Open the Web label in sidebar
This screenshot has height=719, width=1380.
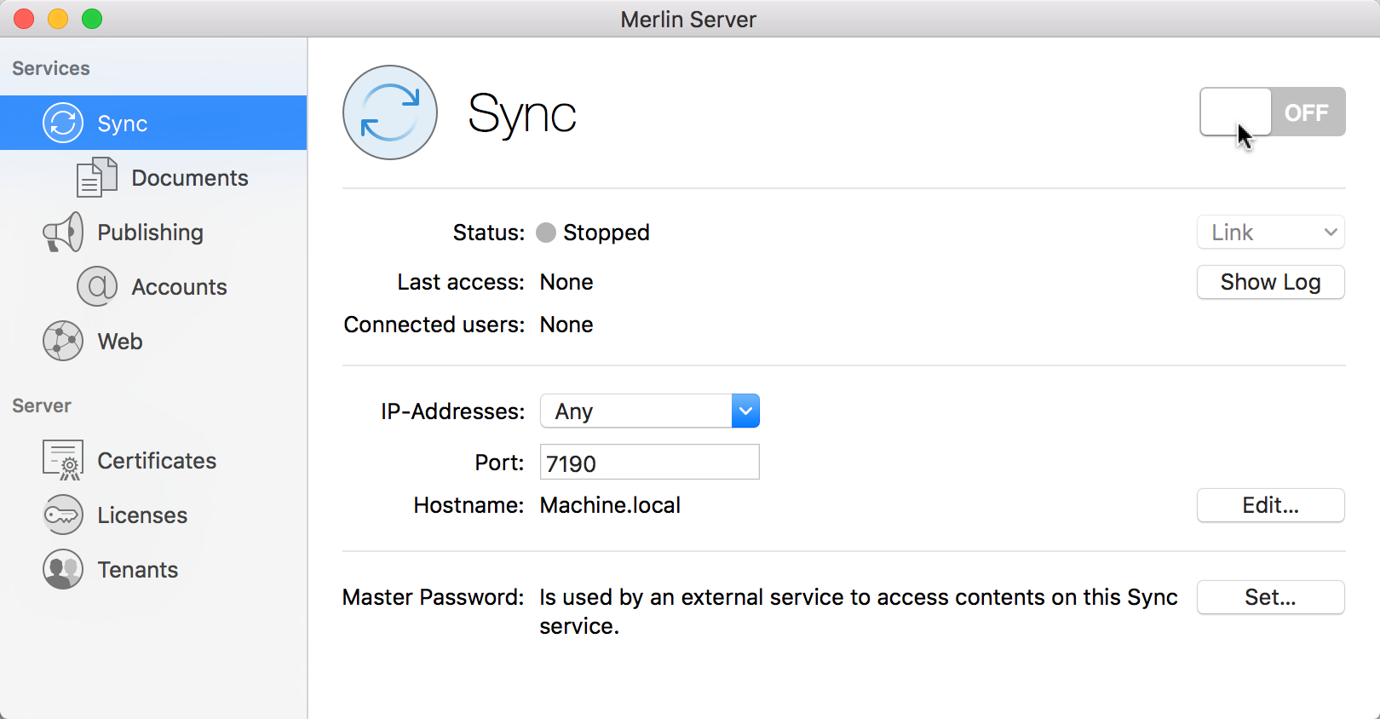[x=120, y=342]
